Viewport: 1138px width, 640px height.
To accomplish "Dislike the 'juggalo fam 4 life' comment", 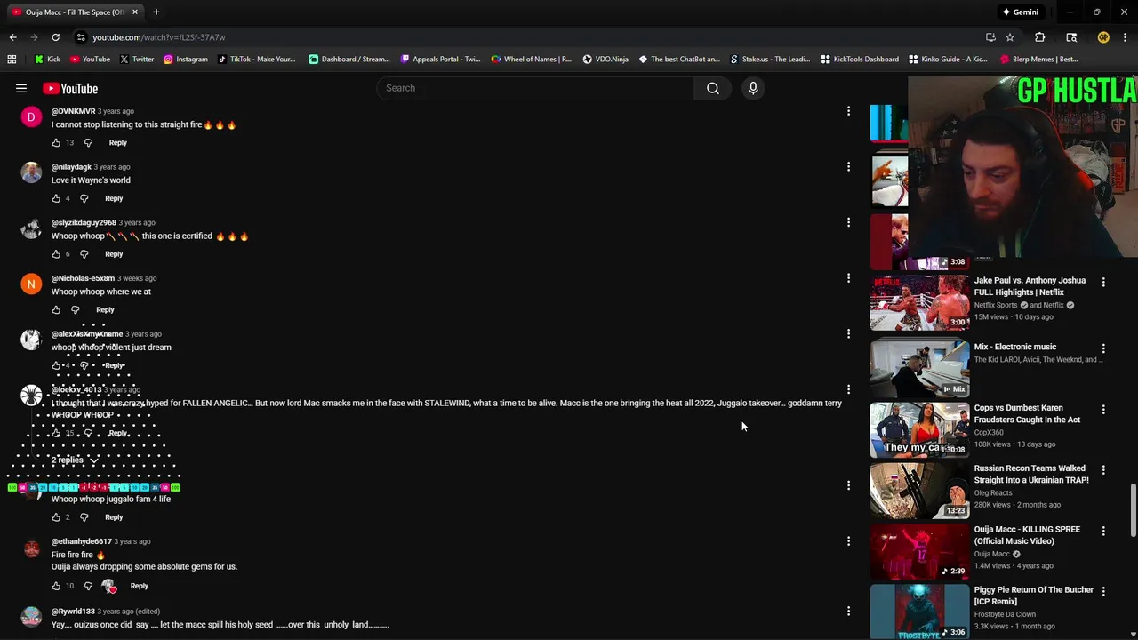I will click(84, 517).
